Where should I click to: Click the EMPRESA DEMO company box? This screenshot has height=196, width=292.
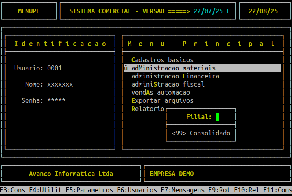point(217,174)
